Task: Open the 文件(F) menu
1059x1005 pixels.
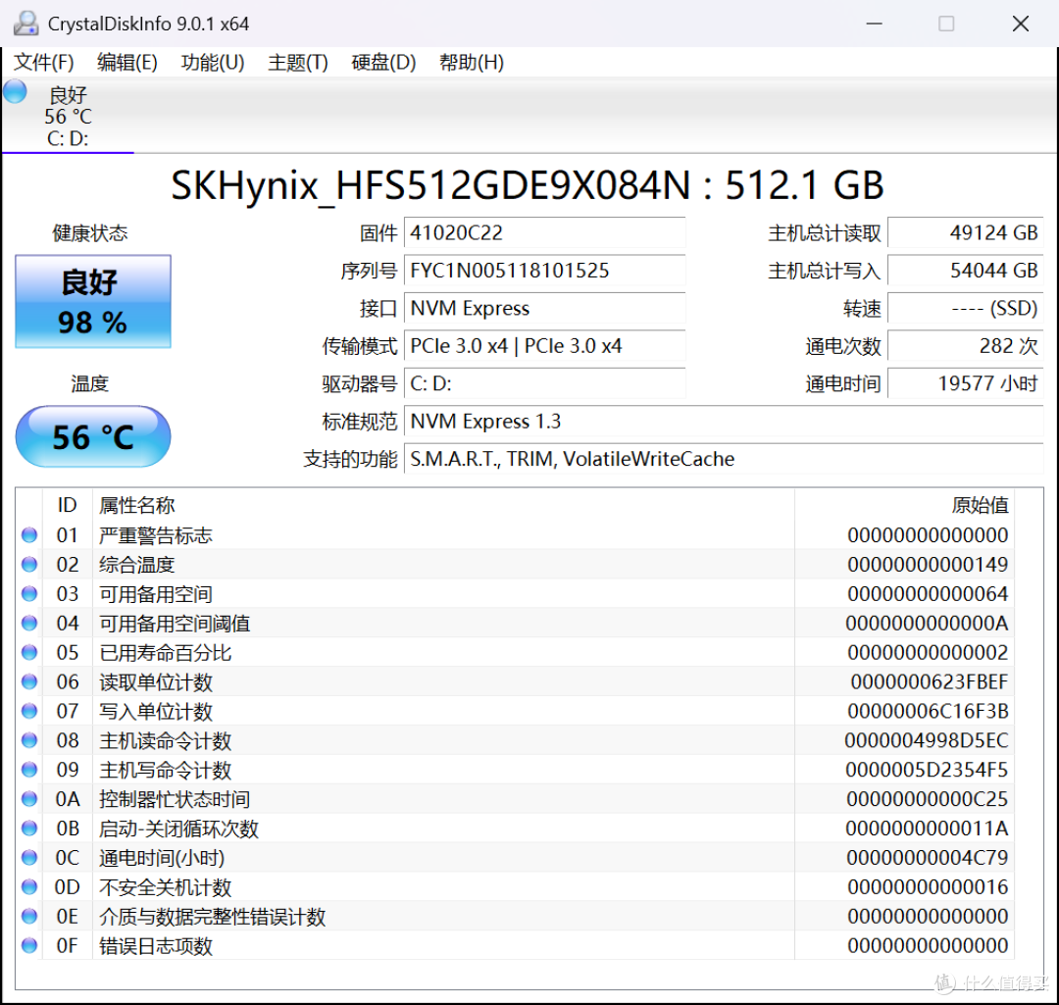Action: click(x=44, y=62)
